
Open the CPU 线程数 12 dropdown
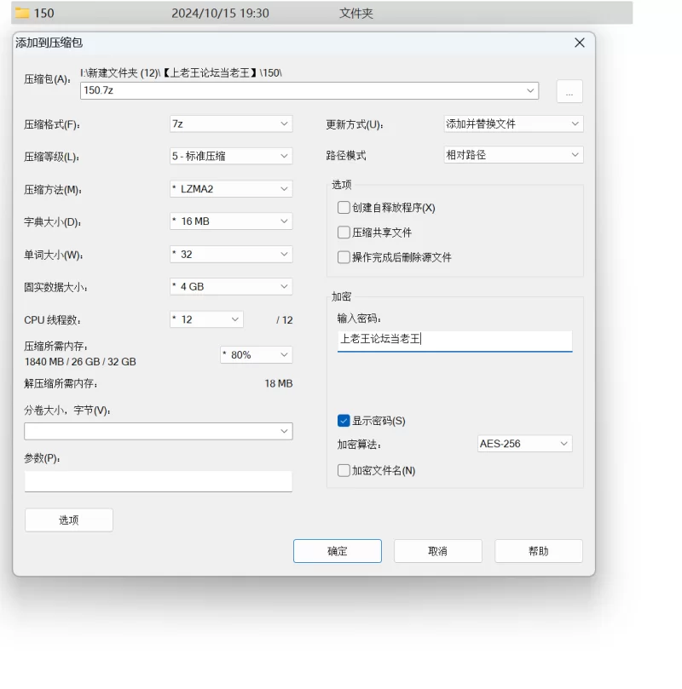pos(206,319)
